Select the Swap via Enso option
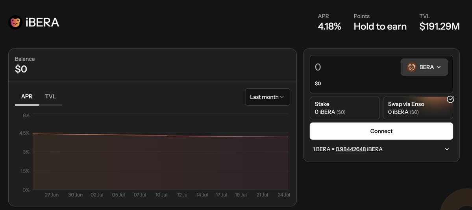The image size is (472, 210). [418, 108]
